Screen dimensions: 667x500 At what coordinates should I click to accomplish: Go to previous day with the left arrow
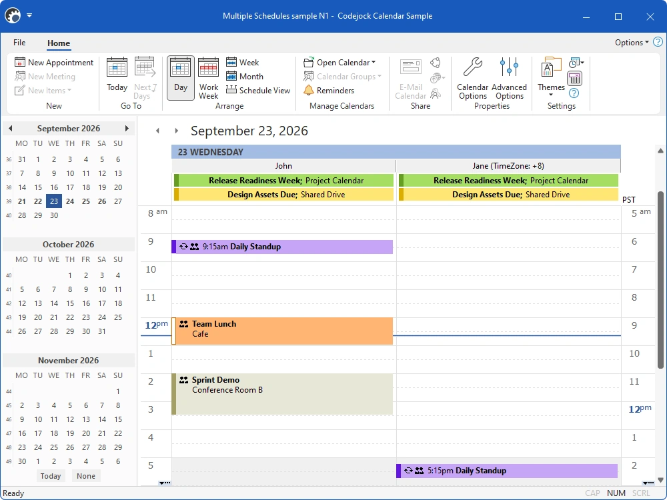point(157,131)
